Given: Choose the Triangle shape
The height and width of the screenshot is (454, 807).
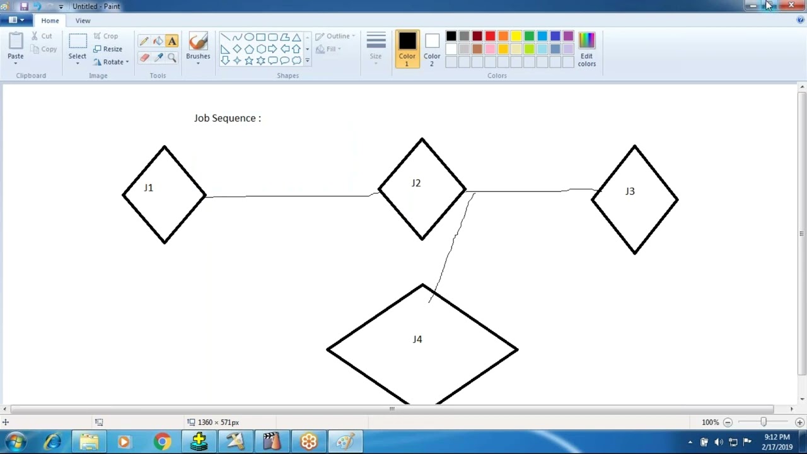Looking at the screenshot, I should (x=296, y=37).
